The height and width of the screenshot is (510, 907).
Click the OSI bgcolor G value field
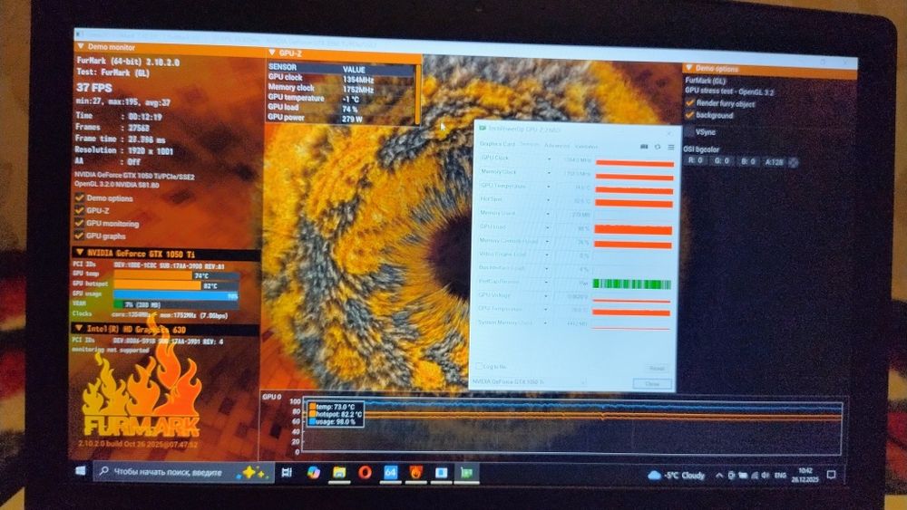tap(721, 161)
